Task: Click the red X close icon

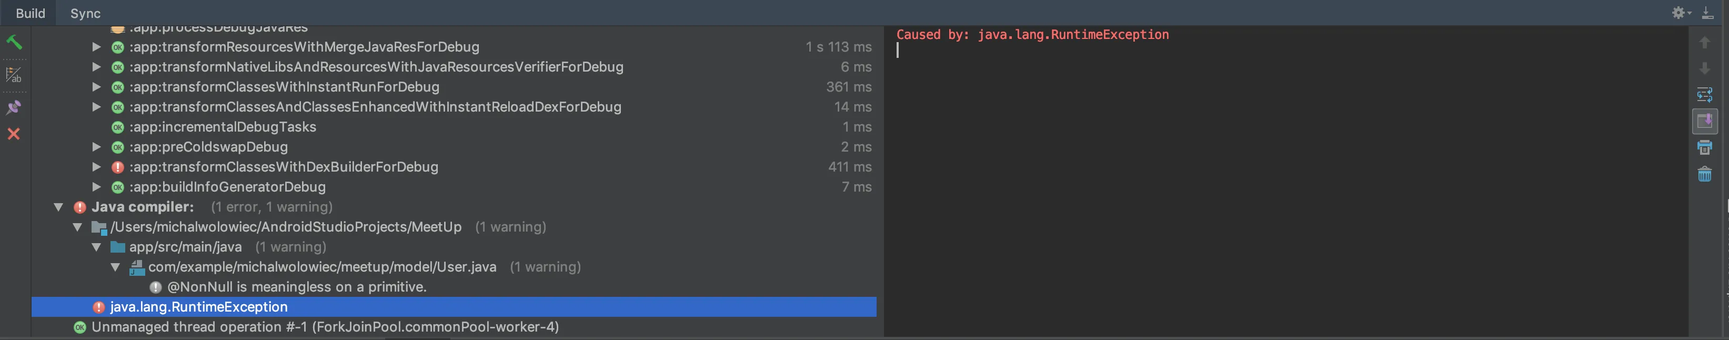Action: pyautogui.click(x=14, y=134)
